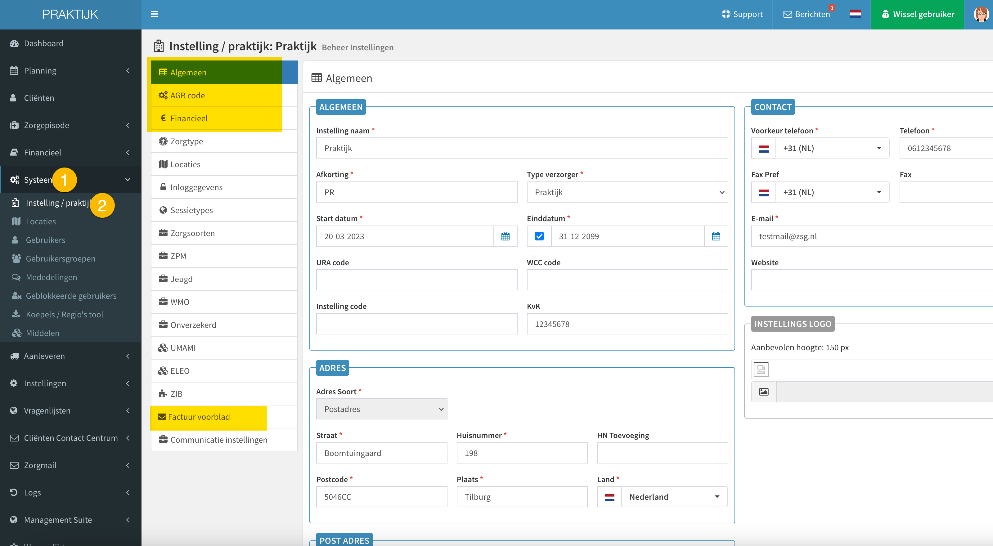Click the Zorgmail envelope icon
993x546 pixels.
(x=14, y=465)
